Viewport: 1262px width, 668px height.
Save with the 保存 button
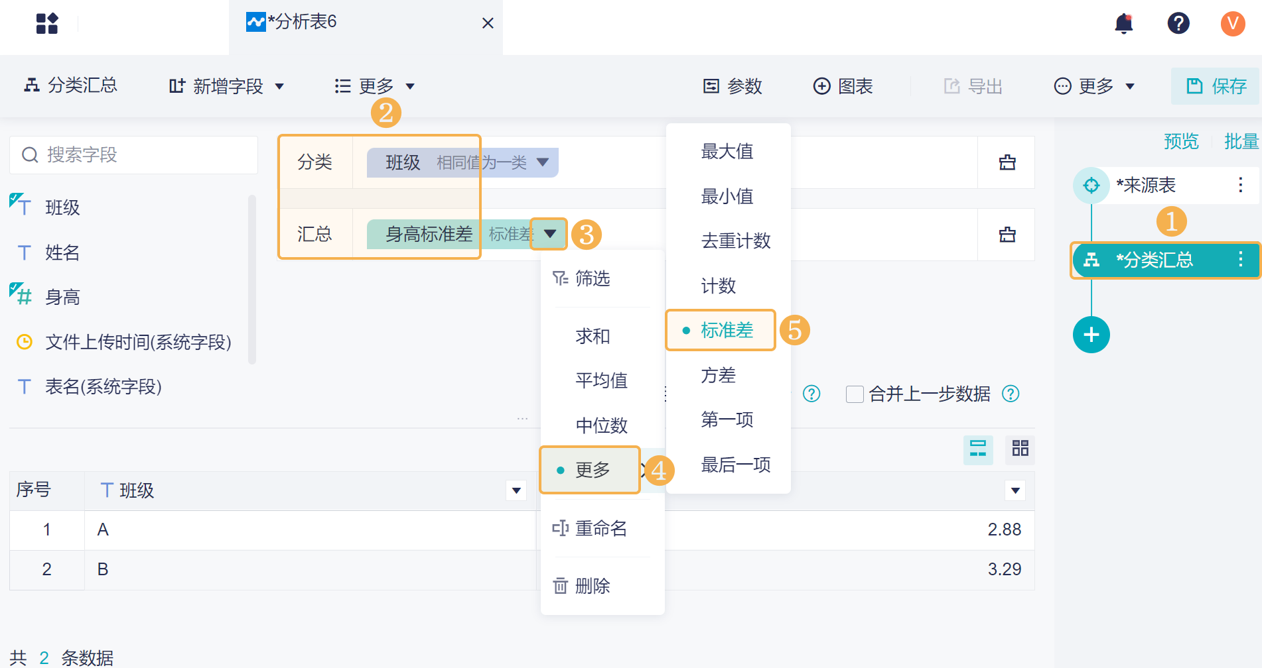coord(1216,86)
